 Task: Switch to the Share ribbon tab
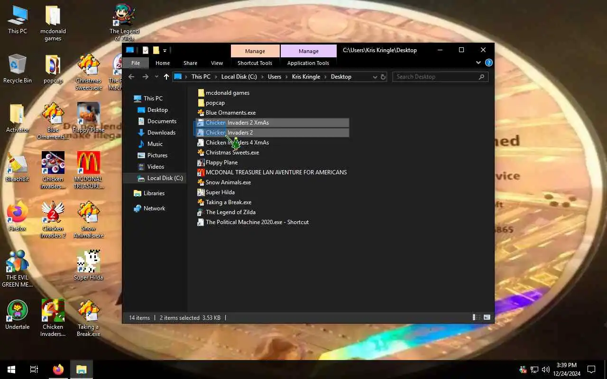[190, 63]
